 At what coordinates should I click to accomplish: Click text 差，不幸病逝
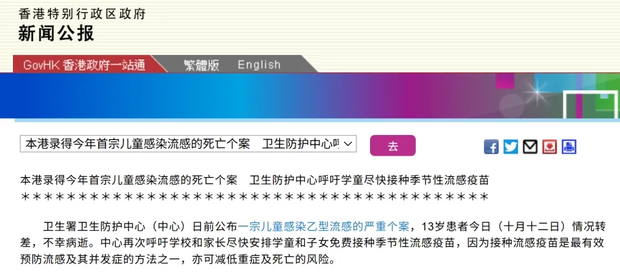coord(55,244)
